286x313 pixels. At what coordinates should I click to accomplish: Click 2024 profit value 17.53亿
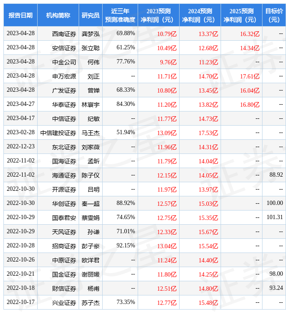pyautogui.click(x=208, y=133)
